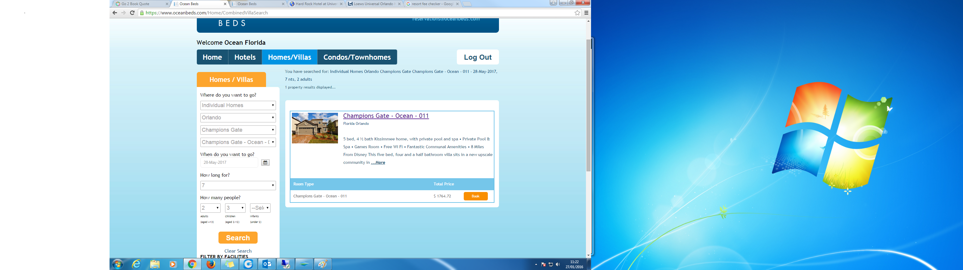Launch Firefox from the taskbar

(211, 264)
